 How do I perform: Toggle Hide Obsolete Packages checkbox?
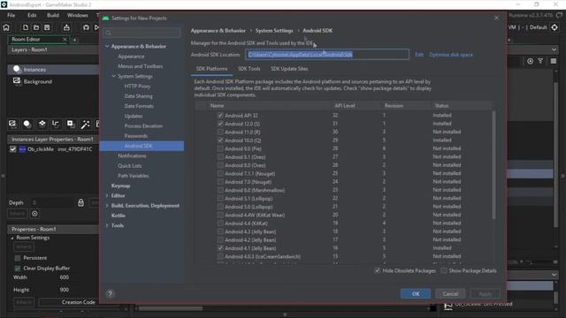click(378, 270)
